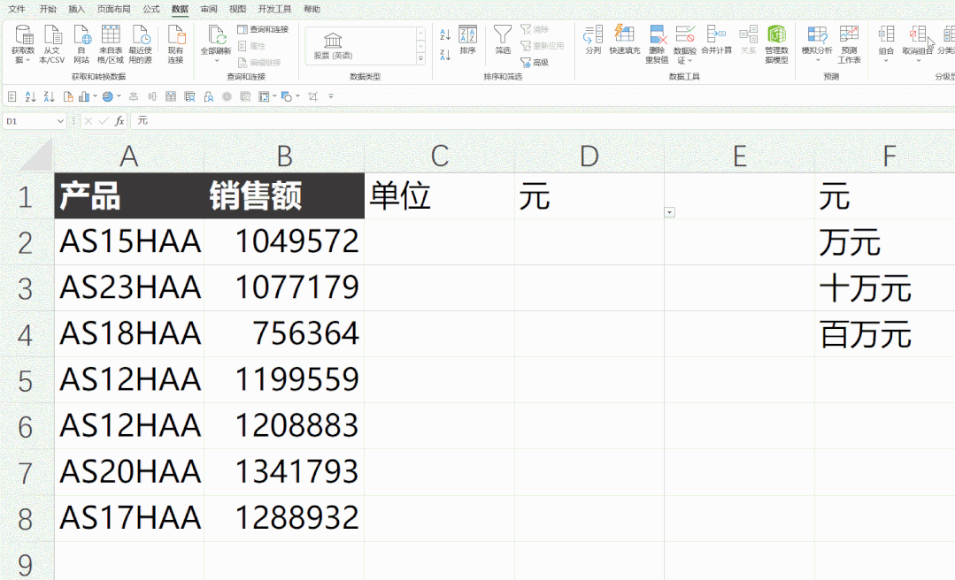
Task: Open the 文件 (File) tab
Action: tap(17, 9)
